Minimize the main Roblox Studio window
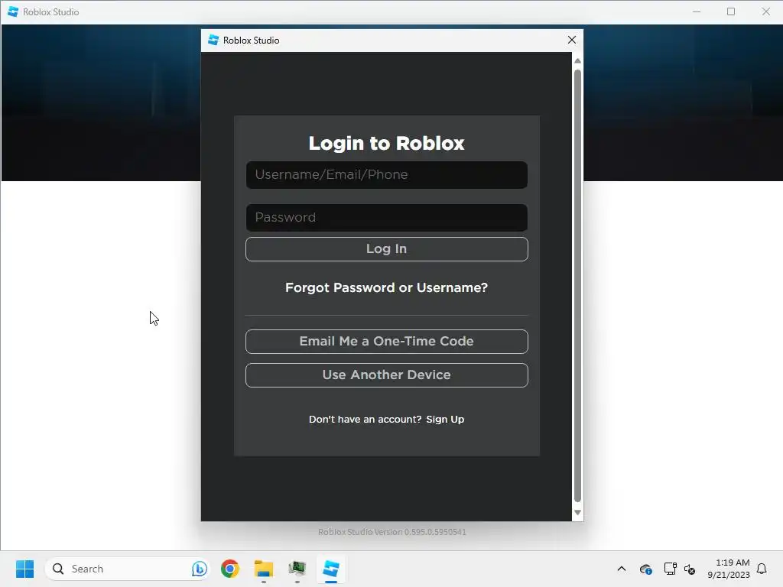783x587 pixels. [x=697, y=11]
